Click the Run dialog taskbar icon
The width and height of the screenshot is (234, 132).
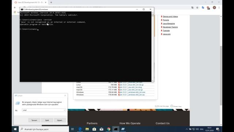[x=123, y=129]
